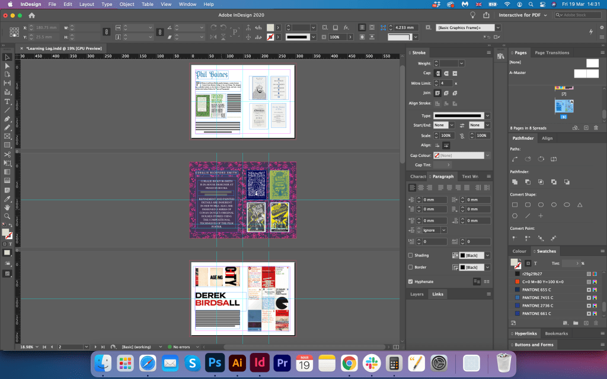Viewport: 607px width, 379px height.
Task: Select the Eyedropper tool
Action: tap(8, 198)
